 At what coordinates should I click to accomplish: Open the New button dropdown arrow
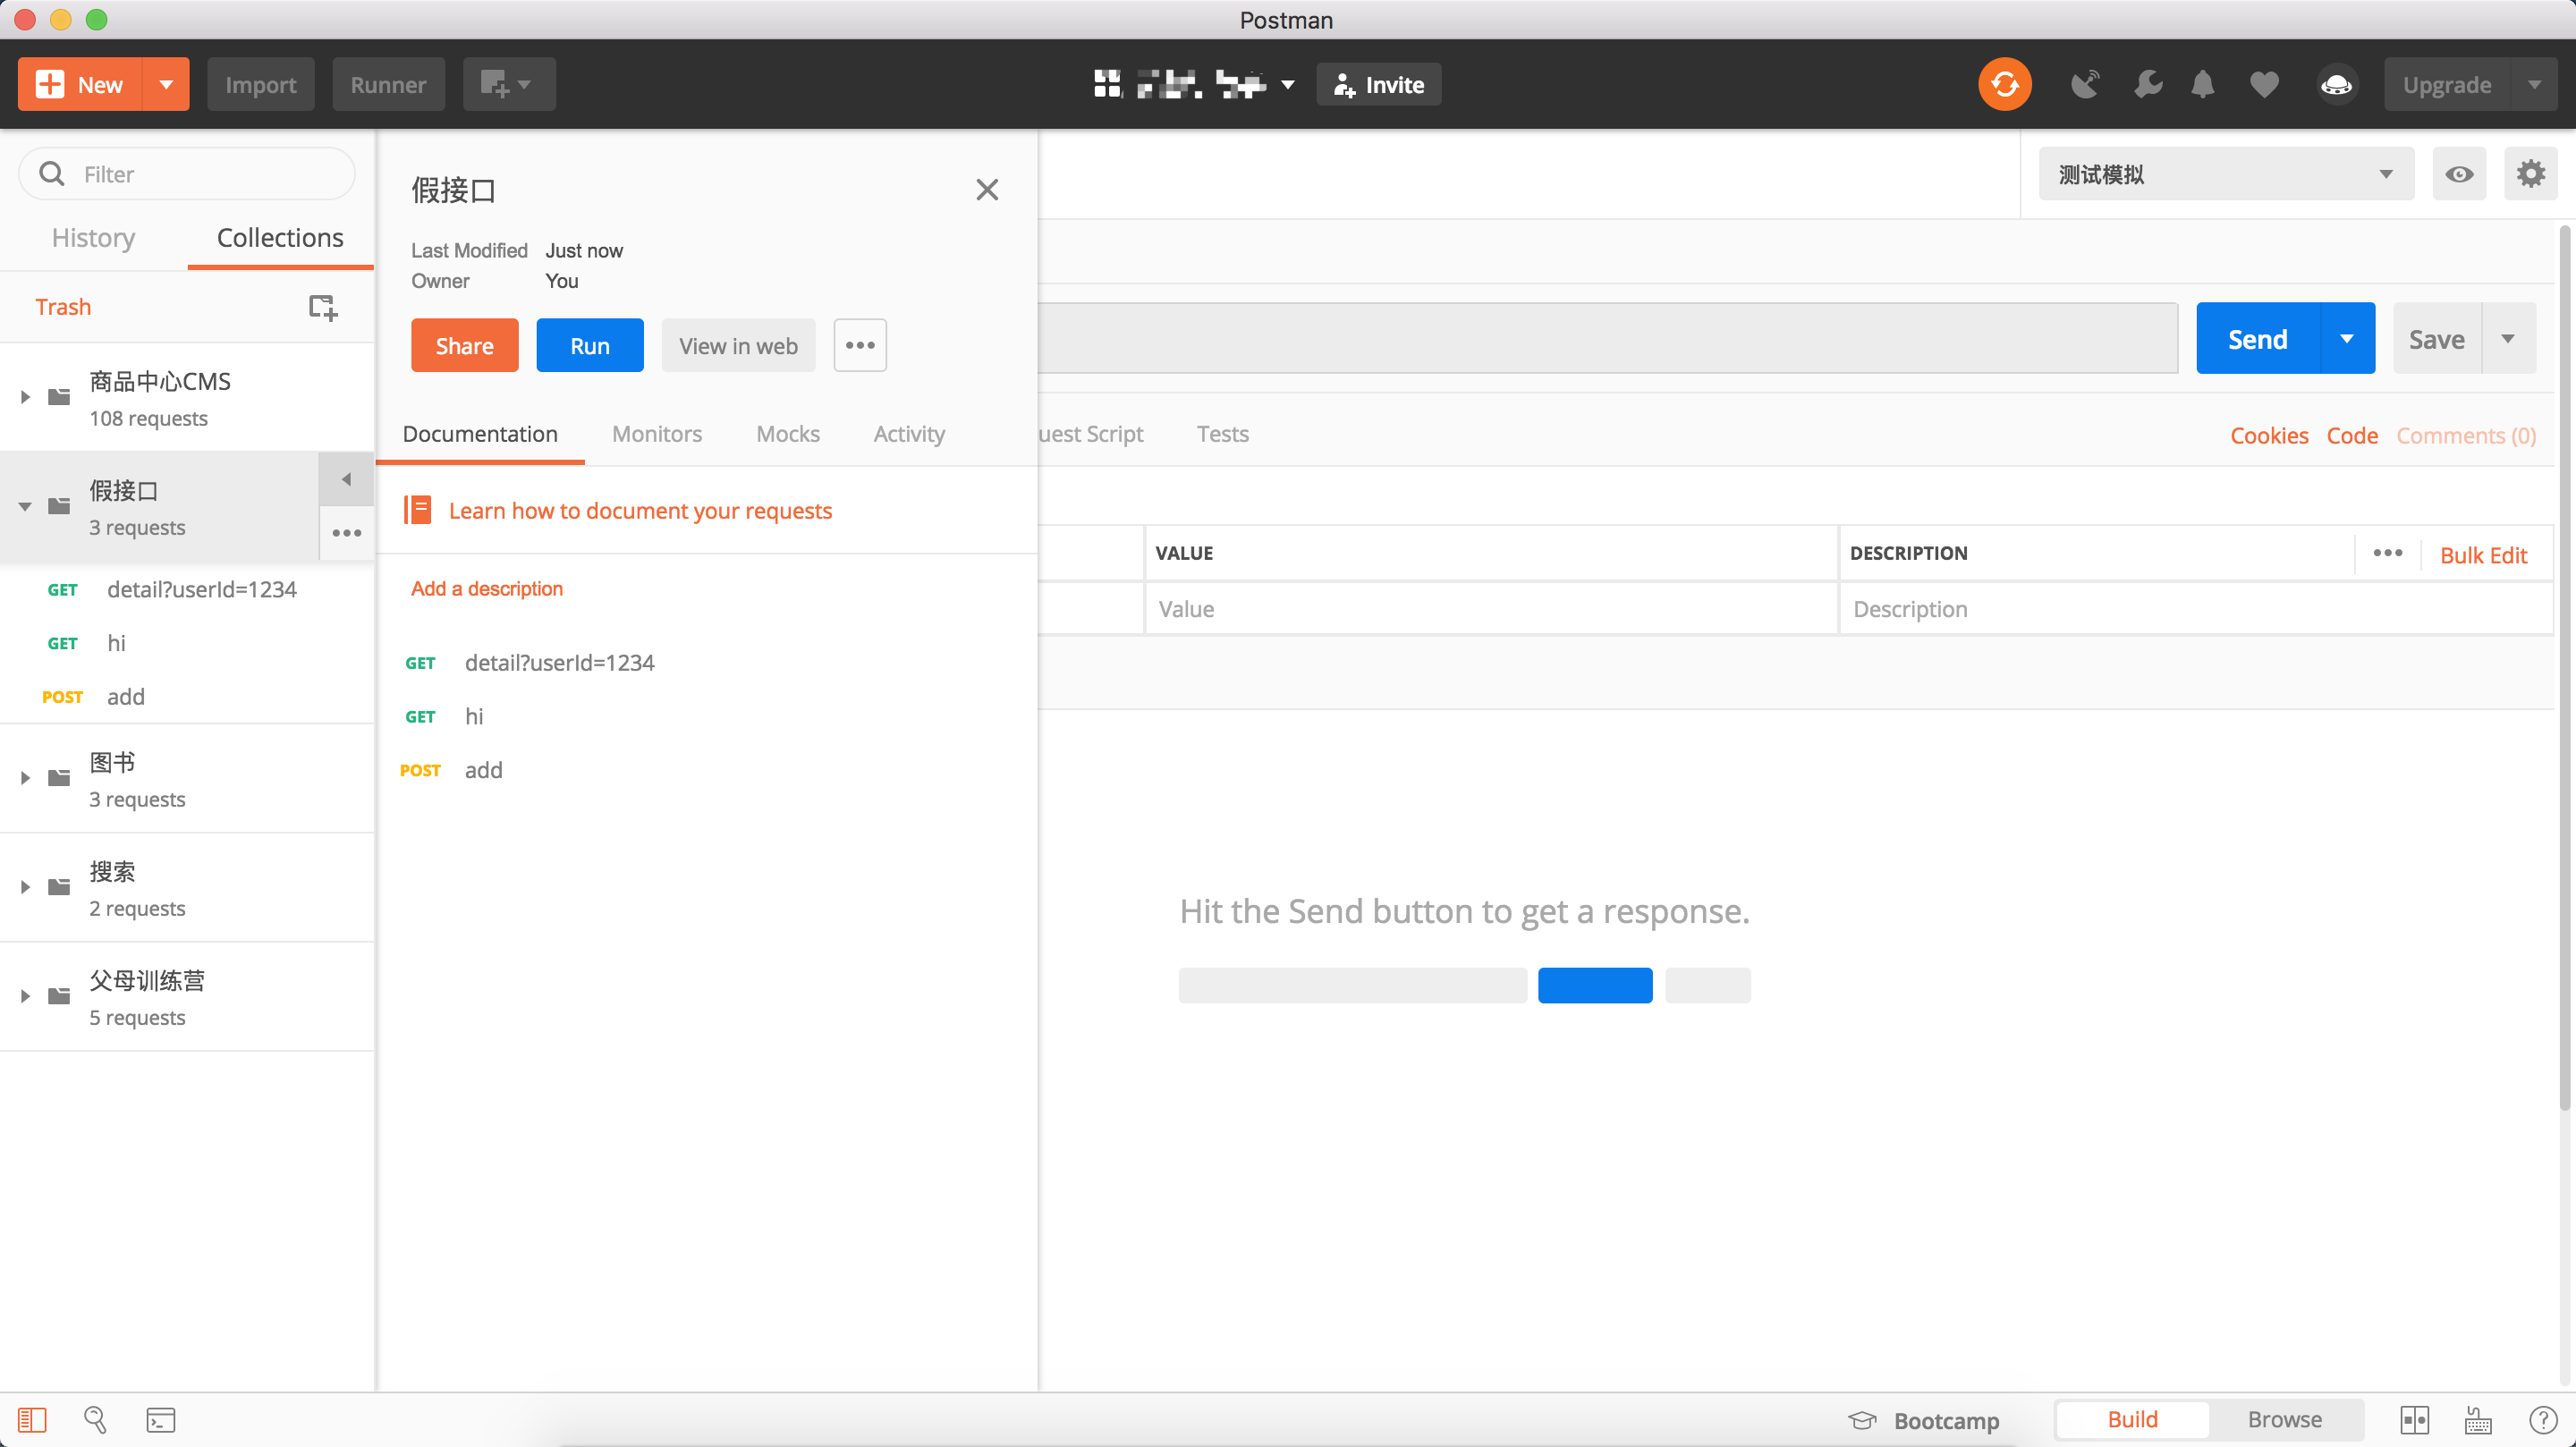click(166, 85)
